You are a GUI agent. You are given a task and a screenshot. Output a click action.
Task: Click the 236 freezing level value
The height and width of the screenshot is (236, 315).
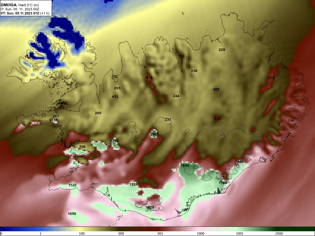pos(194,71)
